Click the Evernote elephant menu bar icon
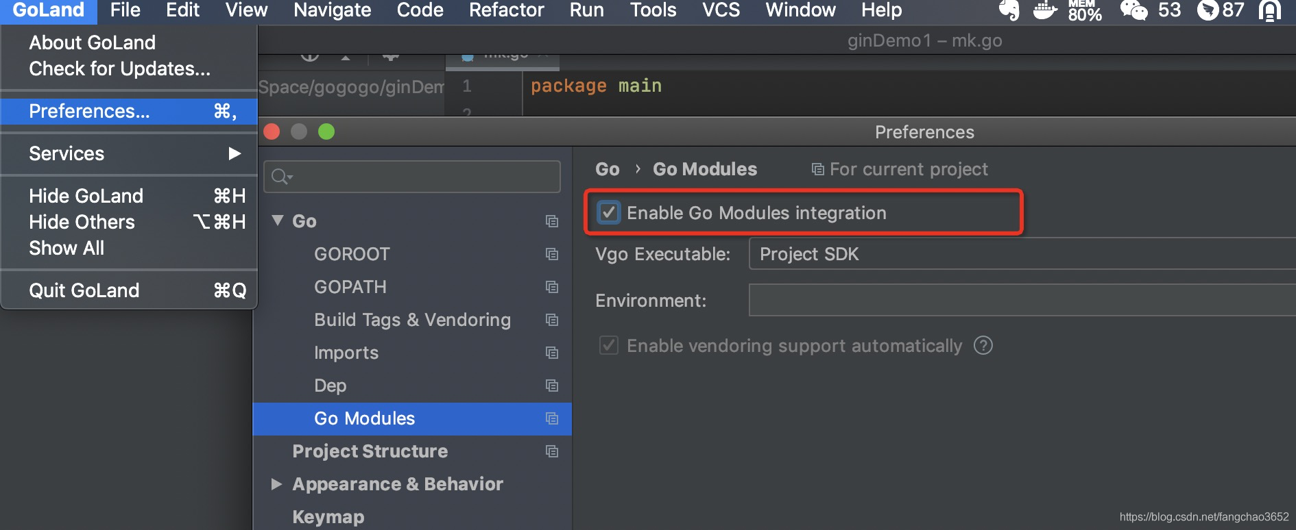 coord(1009,10)
